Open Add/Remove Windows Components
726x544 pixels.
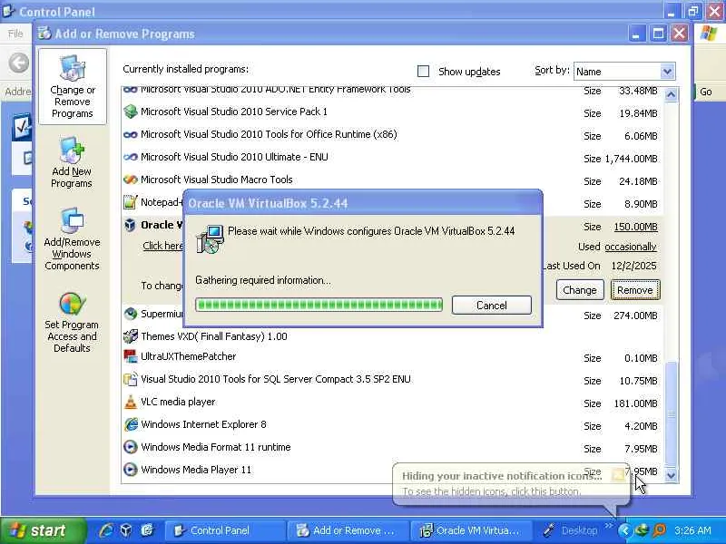click(x=72, y=239)
